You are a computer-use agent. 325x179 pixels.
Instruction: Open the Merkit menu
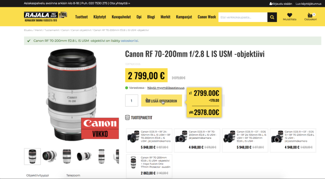[165, 17]
